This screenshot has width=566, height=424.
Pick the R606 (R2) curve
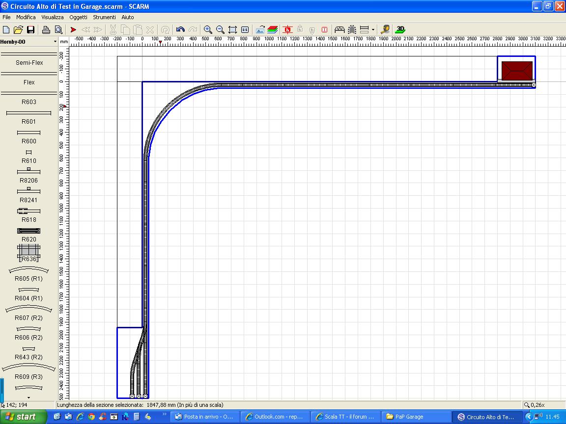coord(29,334)
